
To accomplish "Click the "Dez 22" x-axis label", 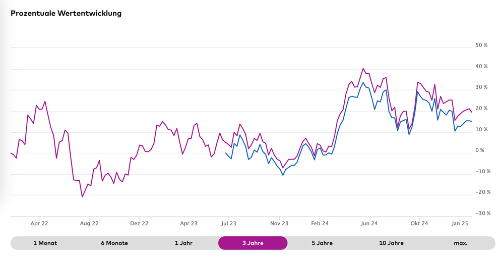I will 139,223.
